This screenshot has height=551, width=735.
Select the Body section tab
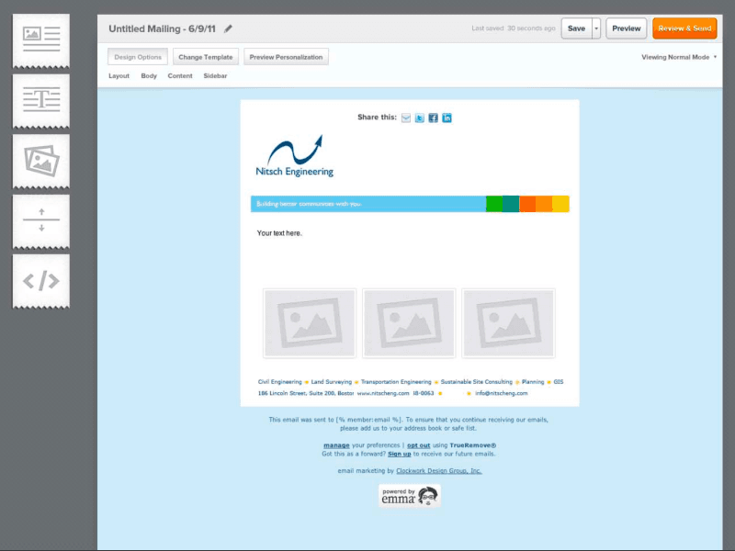[x=149, y=75]
